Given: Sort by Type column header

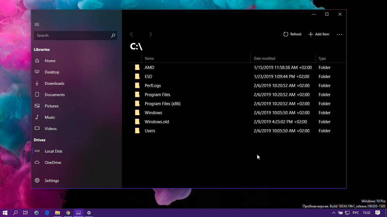Looking at the screenshot, I should [x=322, y=58].
